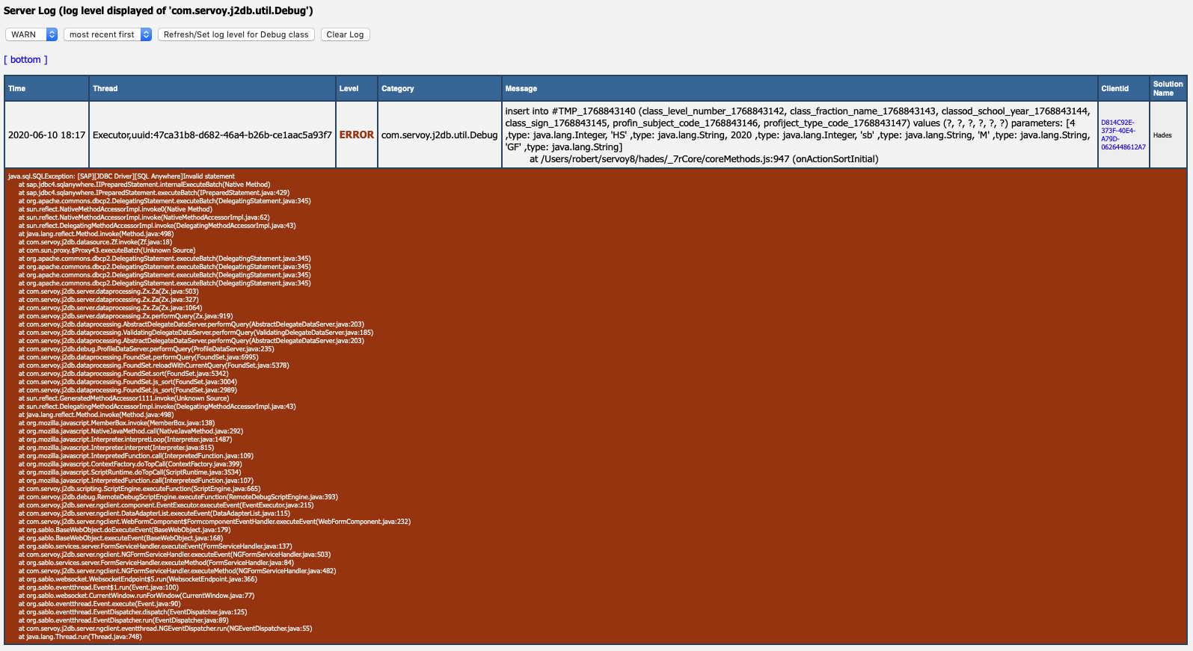Viewport: 1193px width, 651px height.
Task: Click the Clear Log button
Action: [345, 34]
